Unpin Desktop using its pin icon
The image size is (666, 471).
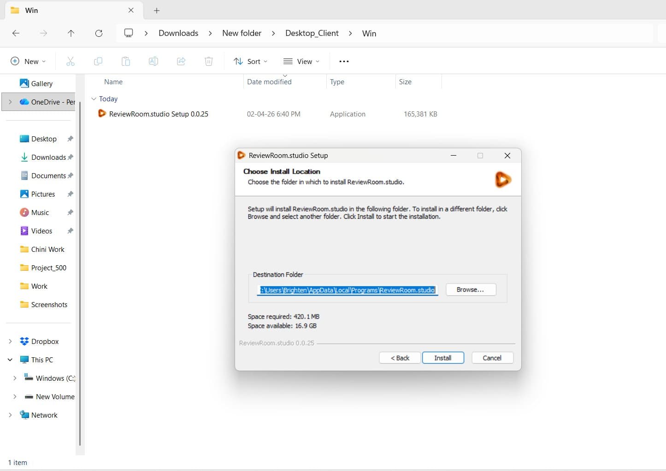tap(70, 139)
